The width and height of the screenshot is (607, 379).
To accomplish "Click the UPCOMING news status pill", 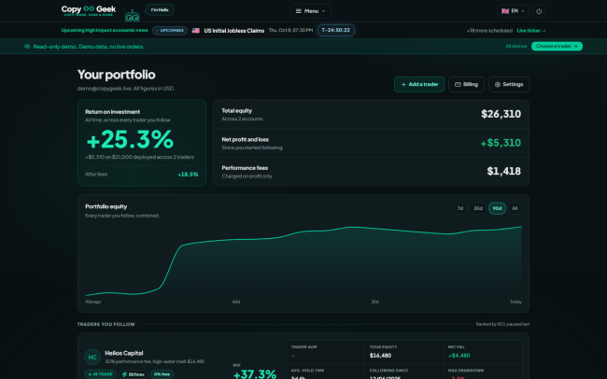I will pyautogui.click(x=170, y=30).
